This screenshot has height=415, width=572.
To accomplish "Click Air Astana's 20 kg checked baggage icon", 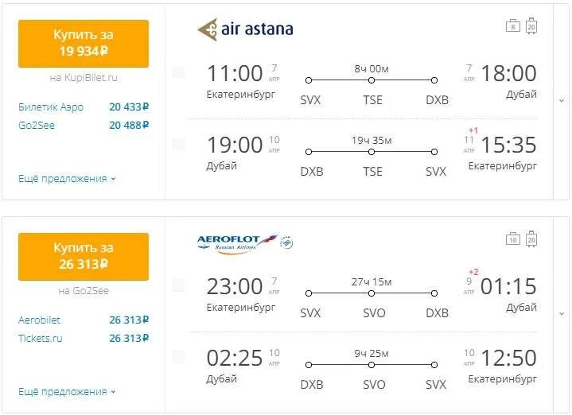I will pyautogui.click(x=531, y=25).
